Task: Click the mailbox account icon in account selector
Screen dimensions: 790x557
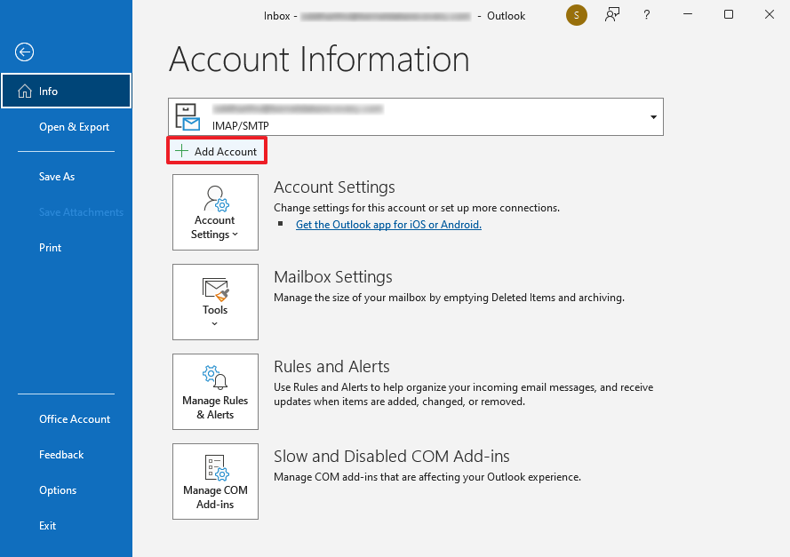Action: [x=188, y=117]
